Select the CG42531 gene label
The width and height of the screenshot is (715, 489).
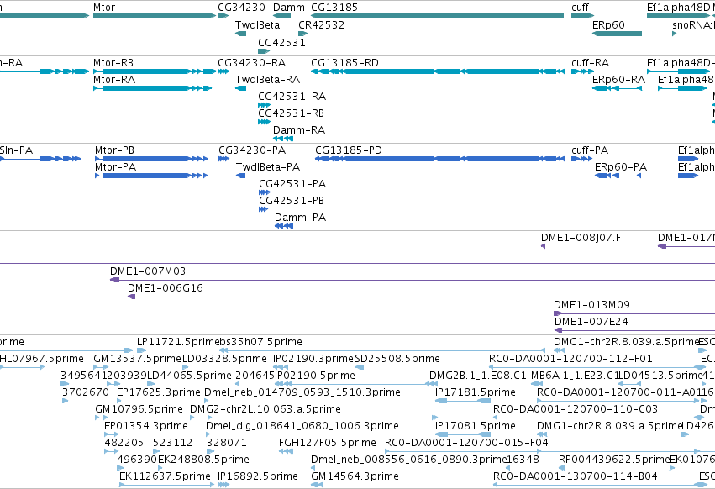point(281,42)
